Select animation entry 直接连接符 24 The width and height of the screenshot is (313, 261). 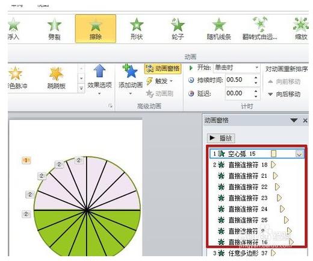pos(257,209)
